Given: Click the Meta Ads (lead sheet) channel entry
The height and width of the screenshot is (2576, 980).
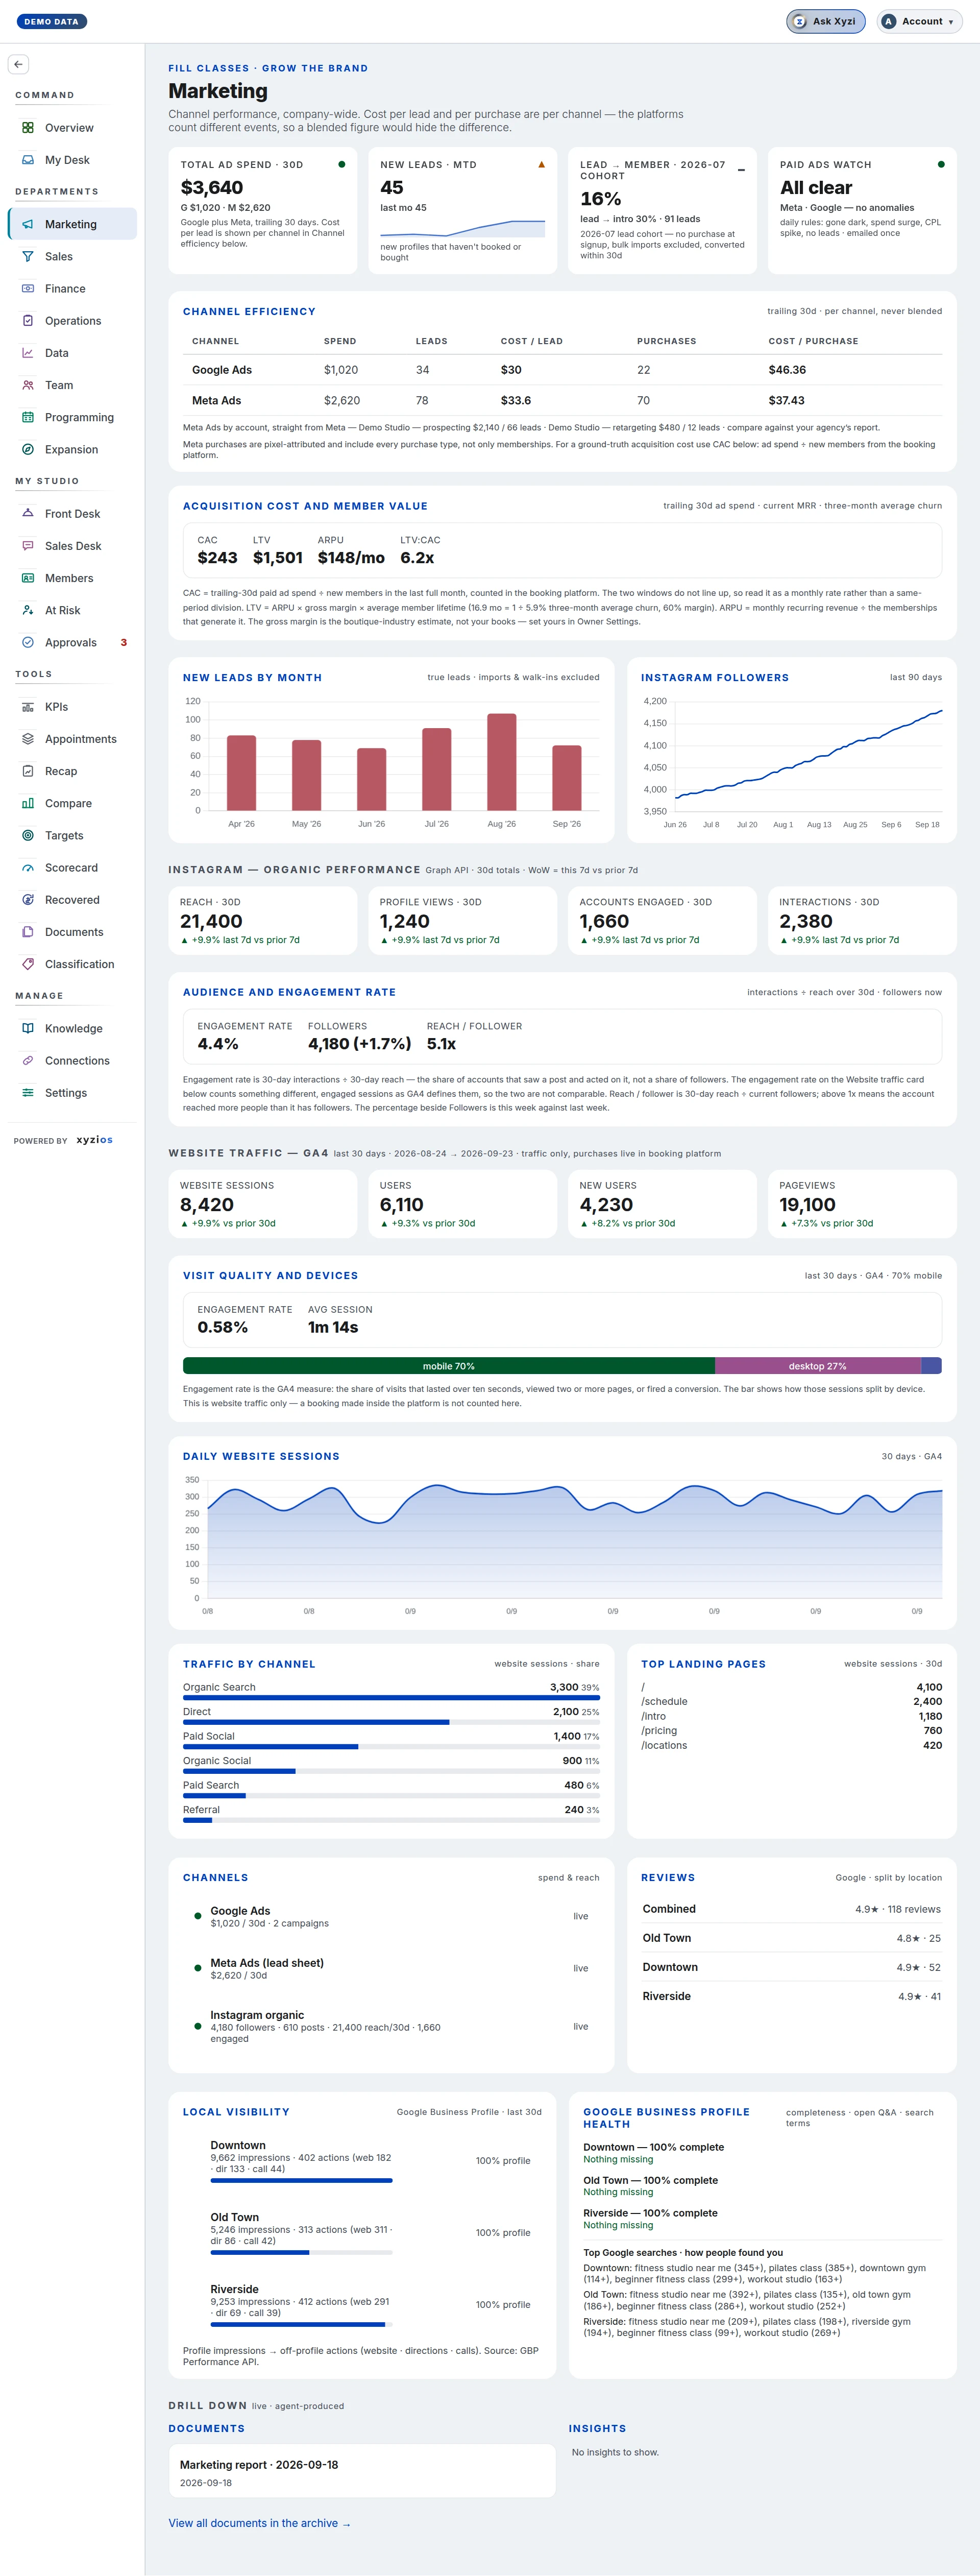Looking at the screenshot, I should 391,1968.
